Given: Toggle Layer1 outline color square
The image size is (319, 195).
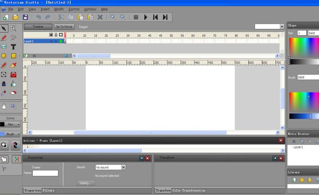Looking at the screenshot, I should click(61, 41).
